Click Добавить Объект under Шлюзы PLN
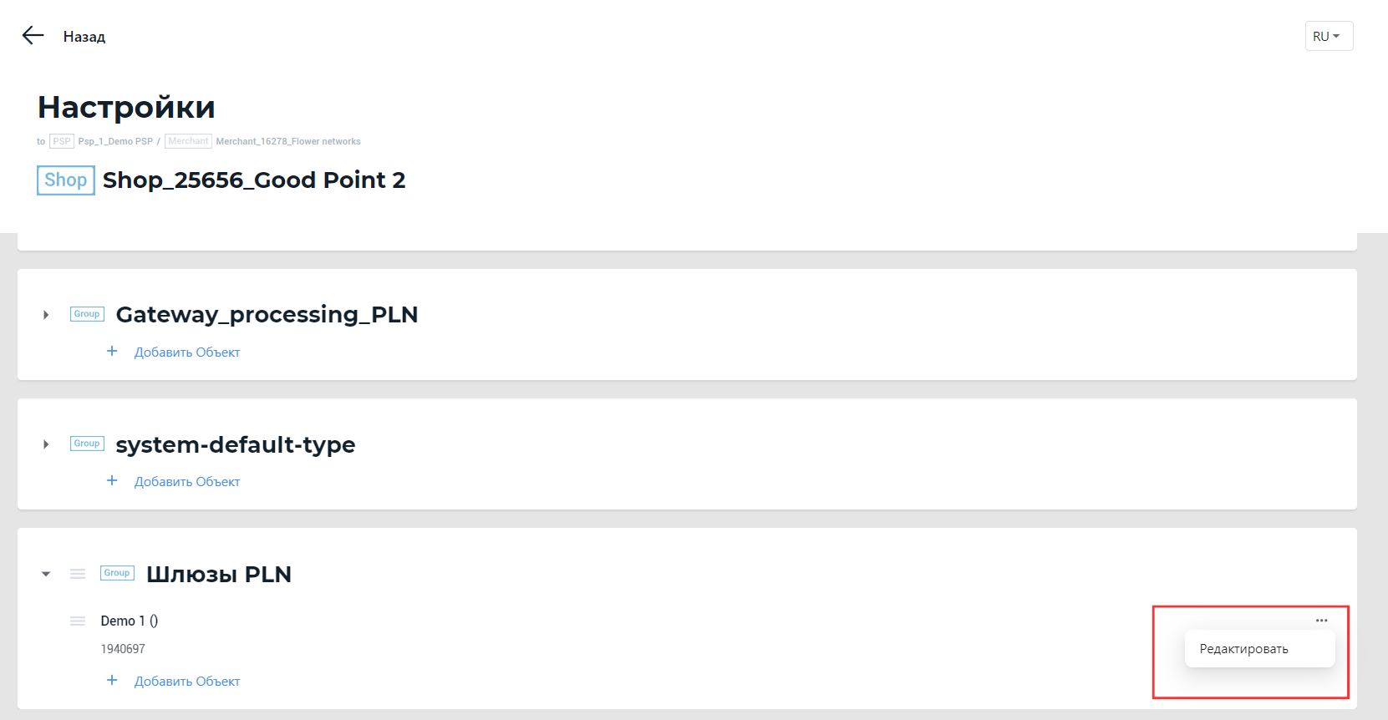The height and width of the screenshot is (720, 1388). [x=187, y=682]
